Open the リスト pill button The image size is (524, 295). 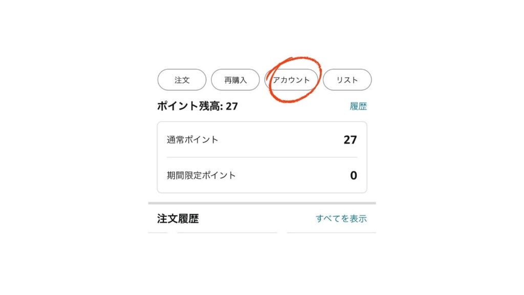tap(347, 80)
